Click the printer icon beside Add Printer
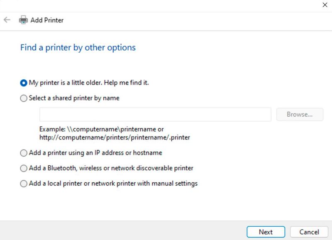Screen dimensions: 332x240 [24, 20]
